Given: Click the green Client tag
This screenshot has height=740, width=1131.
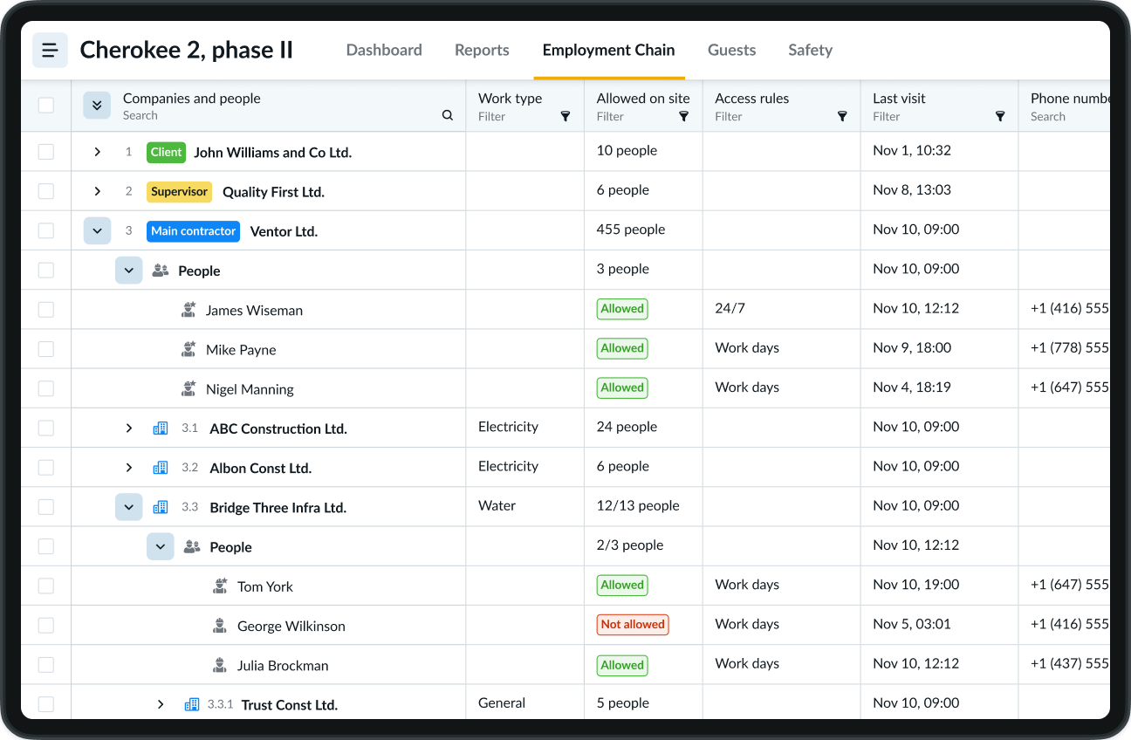Looking at the screenshot, I should point(166,152).
